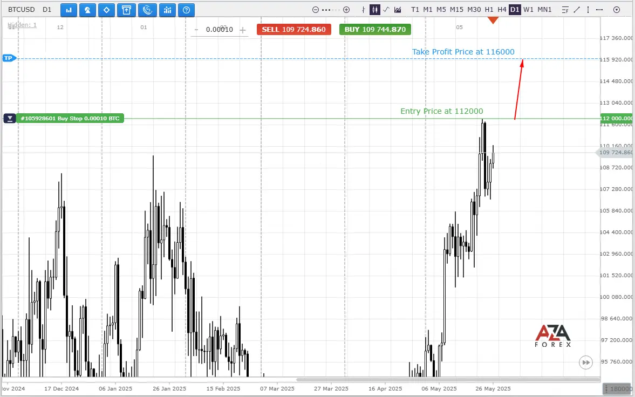Viewport: 635px width, 397px height.
Task: Zoom out chart with minus magnifier
Action: point(316,10)
